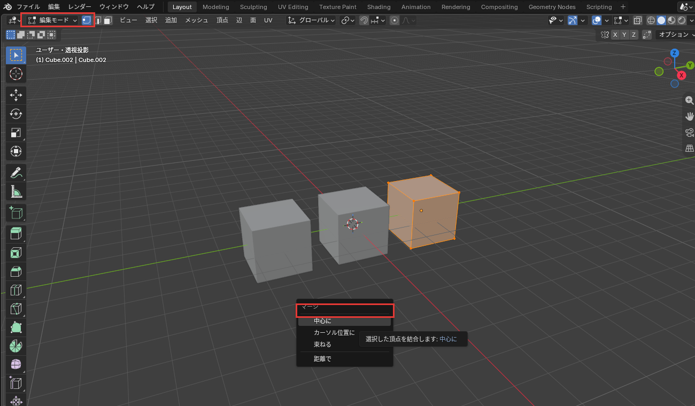
Task: Select the Add Cube tool
Action: click(16, 213)
